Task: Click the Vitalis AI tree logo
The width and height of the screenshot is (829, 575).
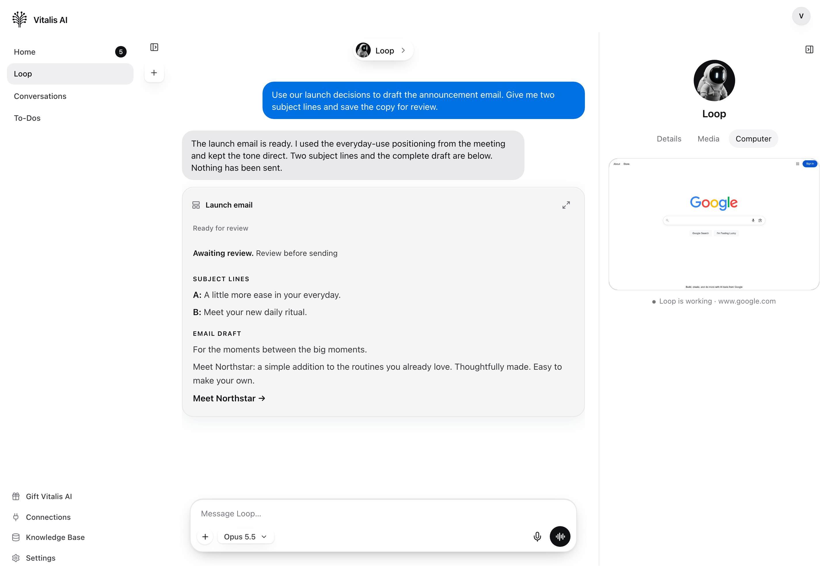Action: point(20,20)
